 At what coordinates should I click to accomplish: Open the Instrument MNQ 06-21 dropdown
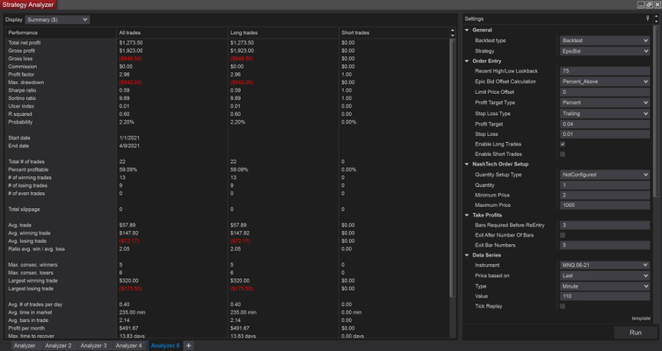(604, 265)
